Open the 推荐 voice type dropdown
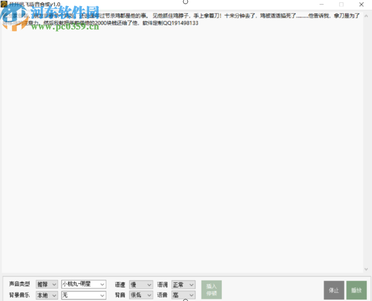This screenshot has height=301, width=372. click(47, 284)
